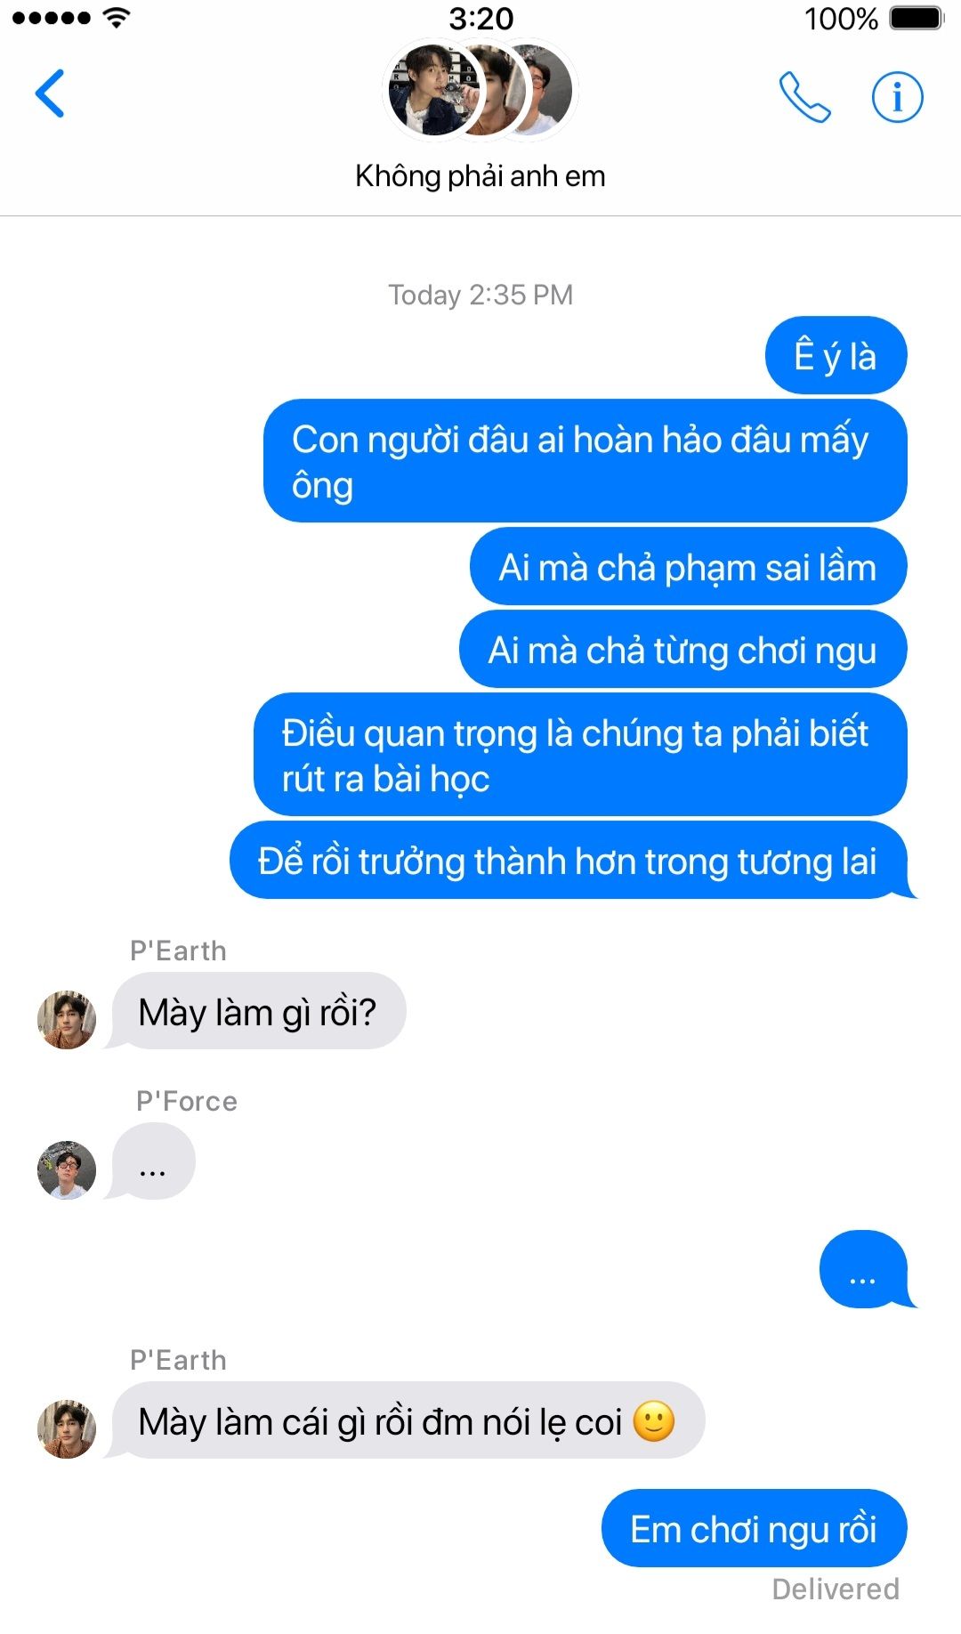The image size is (961, 1634).
Task: Select the "Ai mà chả phạm sai lầm" bubble
Action: point(688,567)
